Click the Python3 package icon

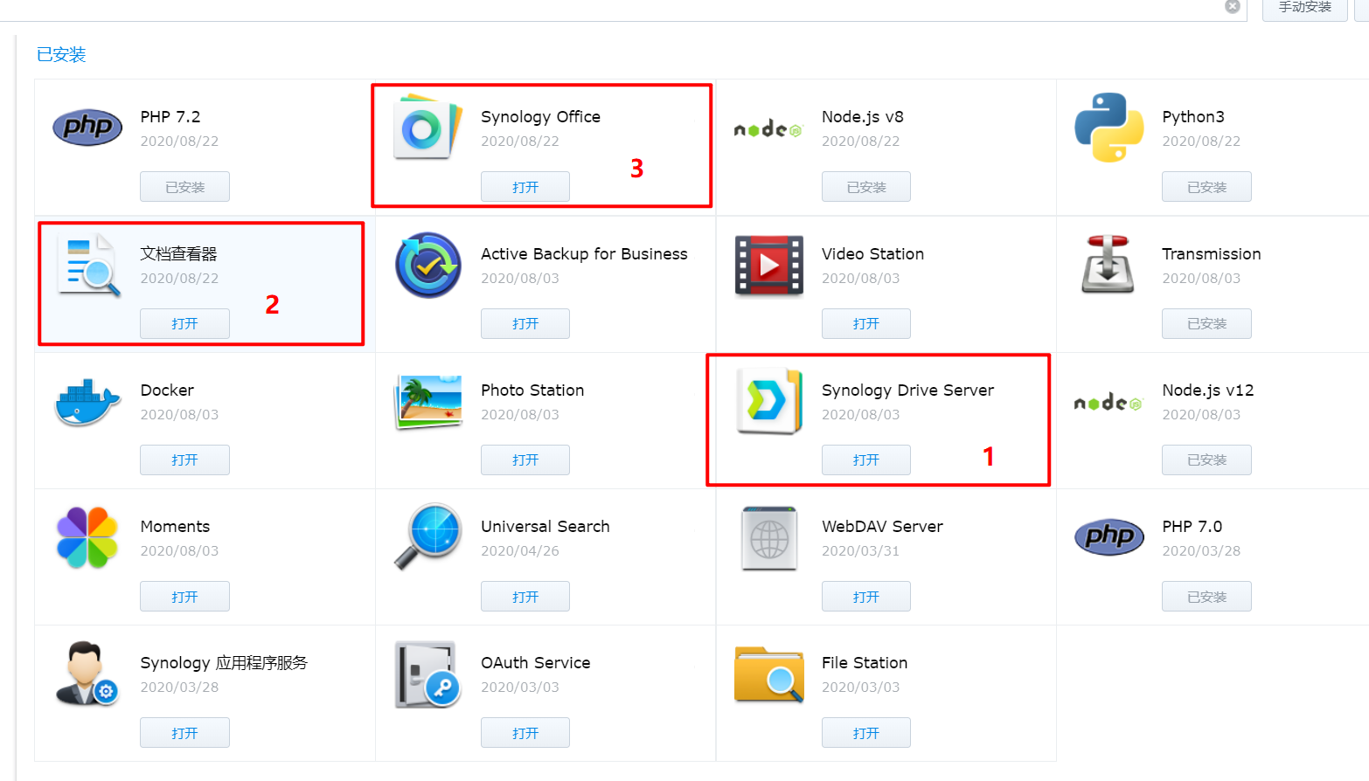(1108, 128)
